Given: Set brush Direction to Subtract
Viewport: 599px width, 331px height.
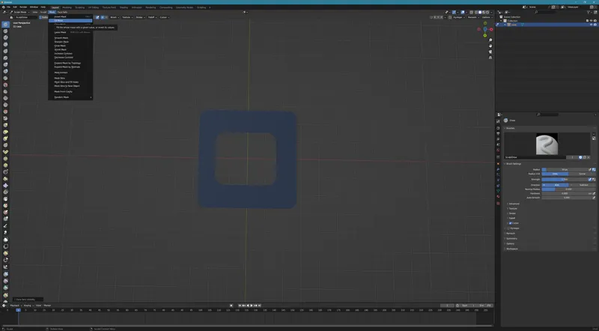Looking at the screenshot, I should pos(582,185).
